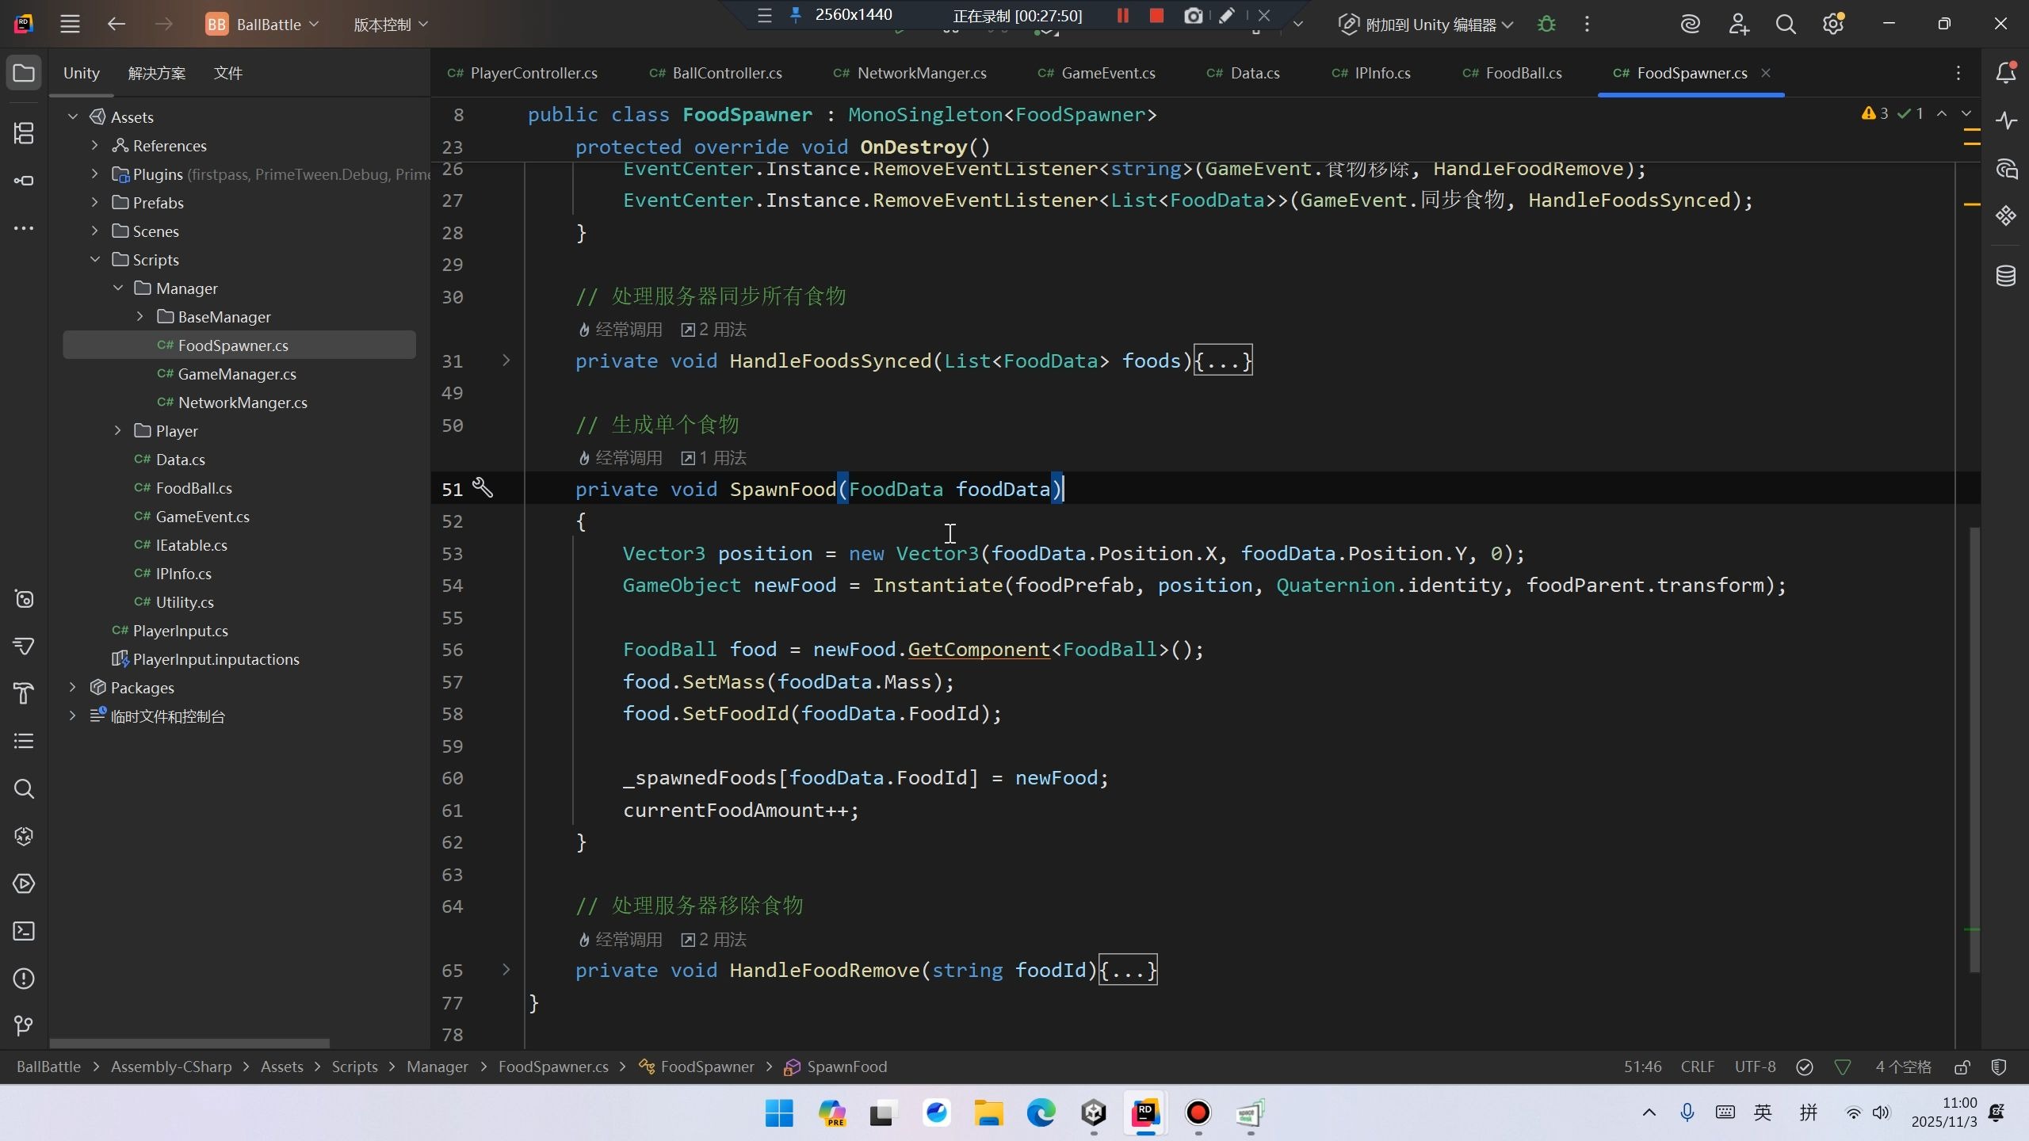Toggle the read-only lock icon in status bar
Image resolution: width=2029 pixels, height=1141 pixels.
[x=1962, y=1067]
